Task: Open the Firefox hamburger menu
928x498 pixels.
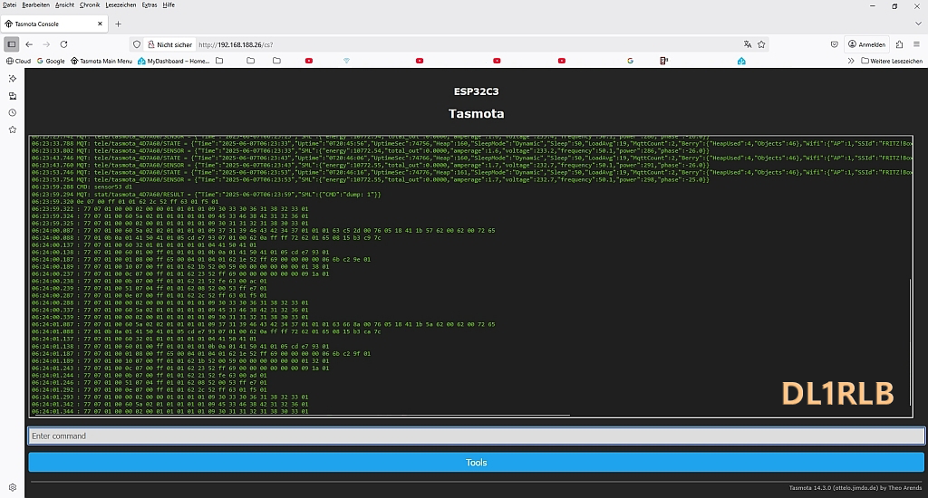Action: tap(917, 44)
